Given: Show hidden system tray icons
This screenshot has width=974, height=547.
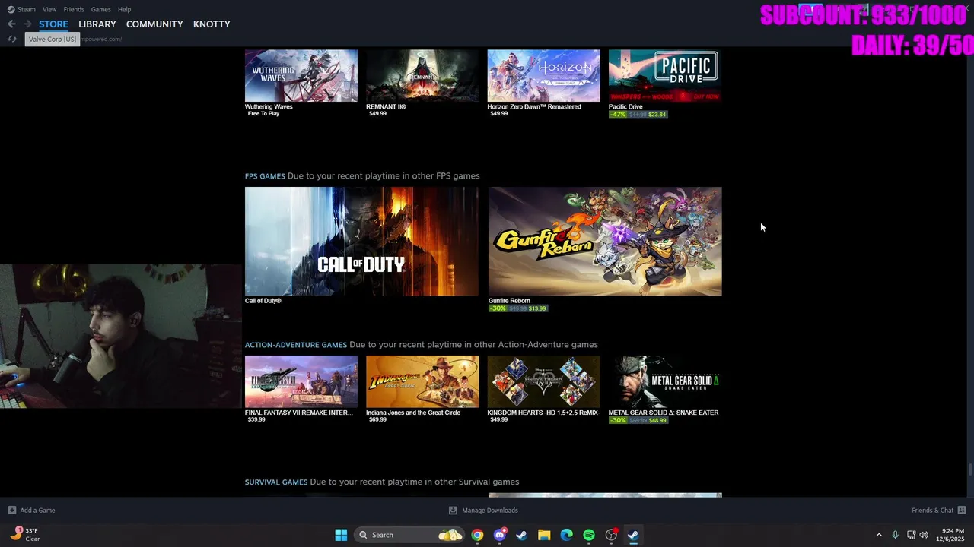Looking at the screenshot, I should click(879, 535).
